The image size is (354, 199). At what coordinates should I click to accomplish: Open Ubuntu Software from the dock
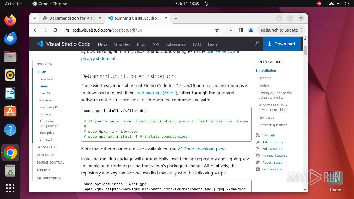point(10,111)
